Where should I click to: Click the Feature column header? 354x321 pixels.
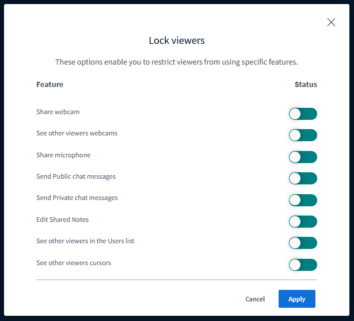[50, 85]
